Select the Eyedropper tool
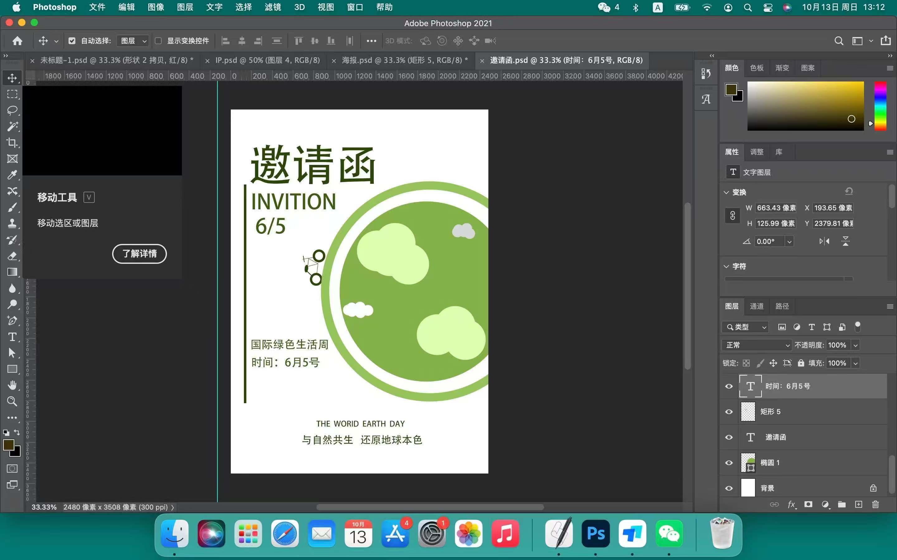The image size is (897, 560). [x=12, y=175]
